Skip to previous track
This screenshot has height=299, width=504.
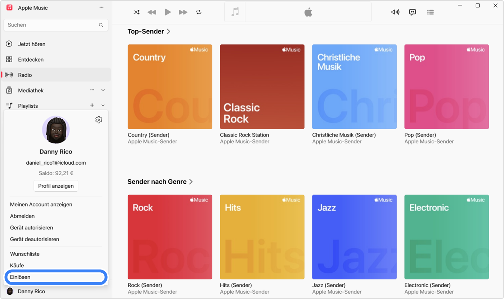tap(152, 12)
